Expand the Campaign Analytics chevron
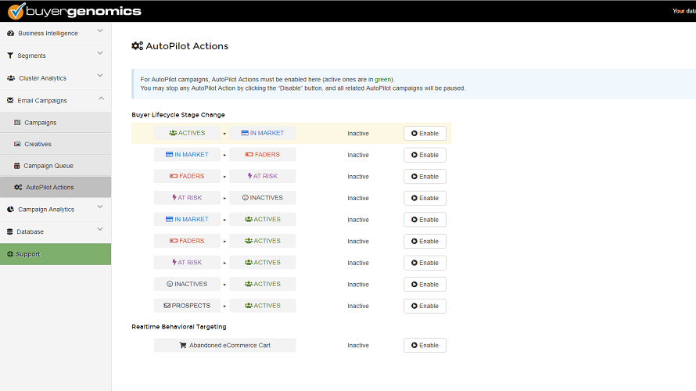The image size is (696, 391). [x=100, y=207]
